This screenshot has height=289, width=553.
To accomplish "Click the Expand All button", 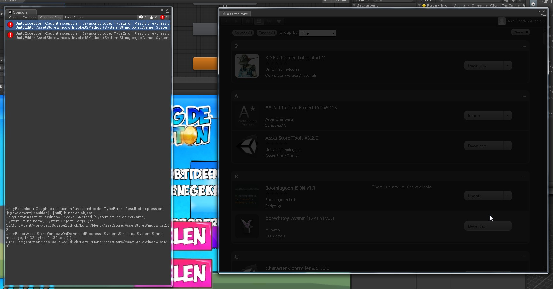I will [x=267, y=33].
